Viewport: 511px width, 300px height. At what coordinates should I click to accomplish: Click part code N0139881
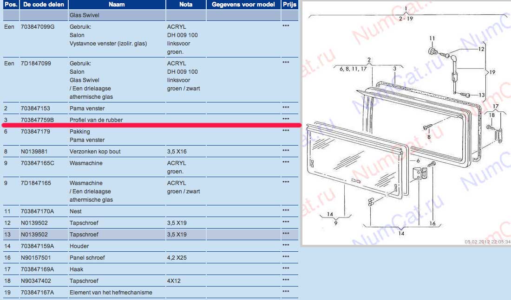pyautogui.click(x=34, y=152)
